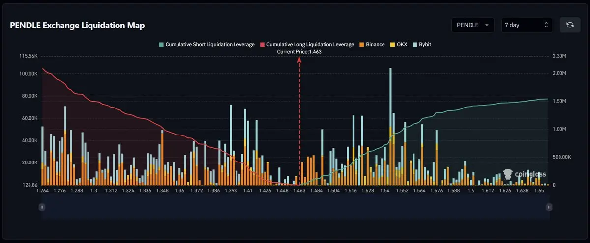Toggle the OKX legend series

398,44
